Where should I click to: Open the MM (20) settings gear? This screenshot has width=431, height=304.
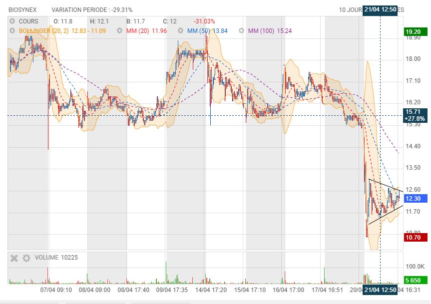[119, 30]
